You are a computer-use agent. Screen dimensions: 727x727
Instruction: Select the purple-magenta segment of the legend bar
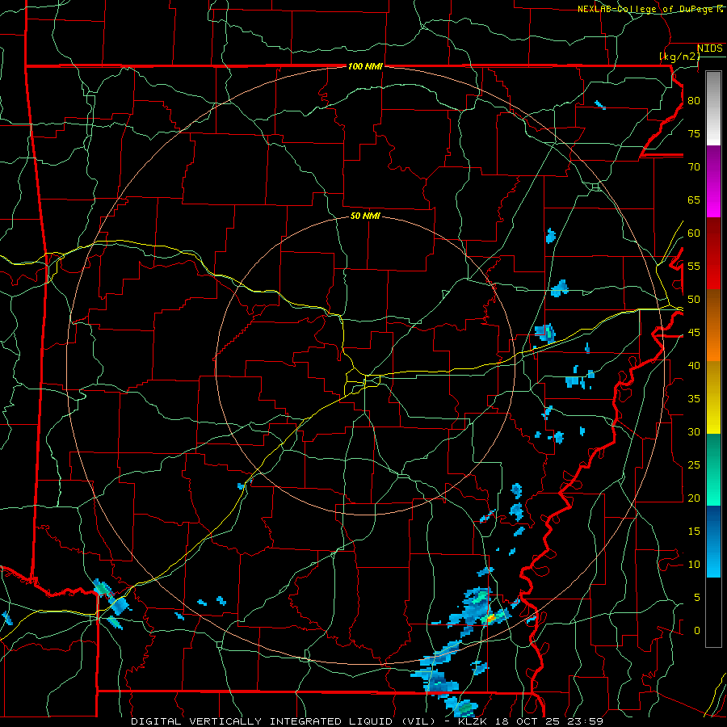tap(713, 181)
